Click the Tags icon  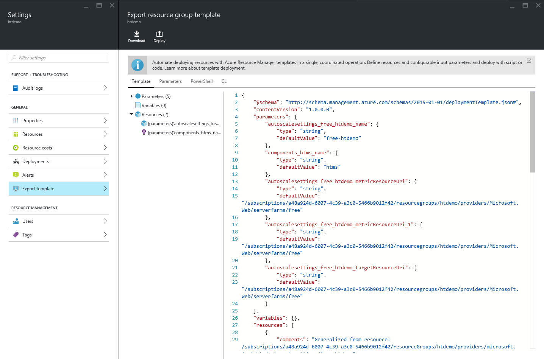point(16,235)
